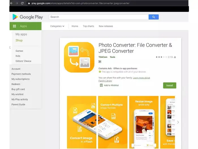Click the Google Play logo
Screen dimensions: 198x149
(x=27, y=17)
